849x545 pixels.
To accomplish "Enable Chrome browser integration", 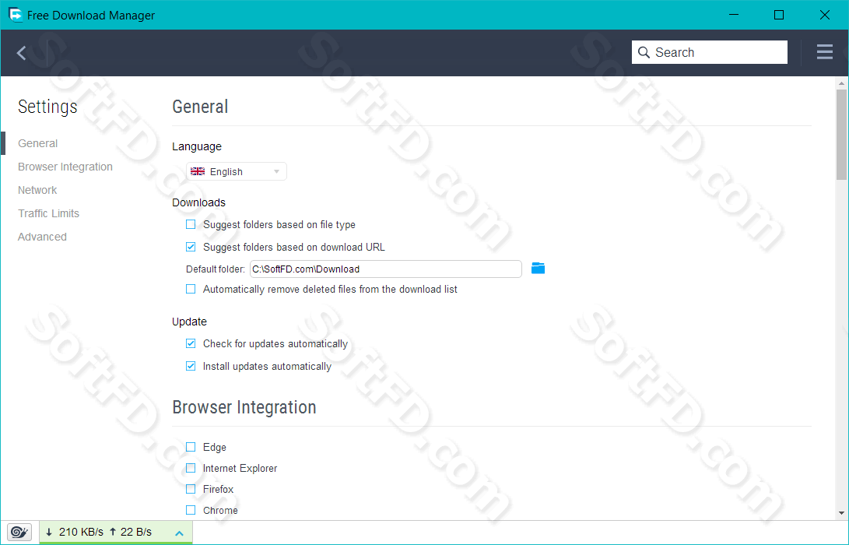I will 191,510.
